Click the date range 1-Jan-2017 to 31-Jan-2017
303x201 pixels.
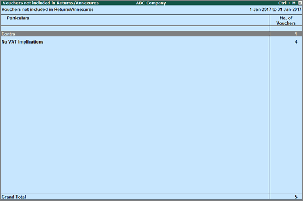(x=276, y=9)
